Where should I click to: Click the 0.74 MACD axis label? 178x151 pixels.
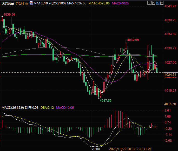(168, 122)
